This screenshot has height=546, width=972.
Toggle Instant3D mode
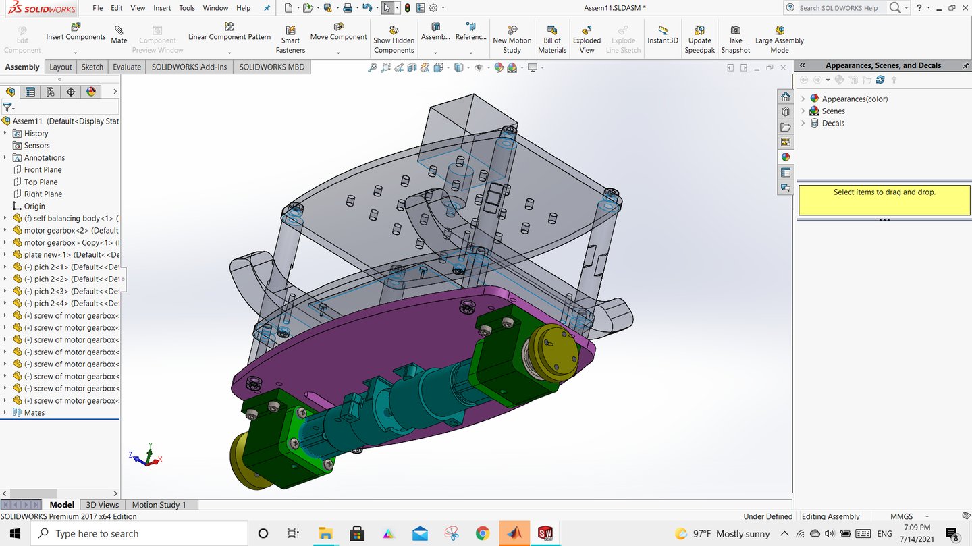662,34
